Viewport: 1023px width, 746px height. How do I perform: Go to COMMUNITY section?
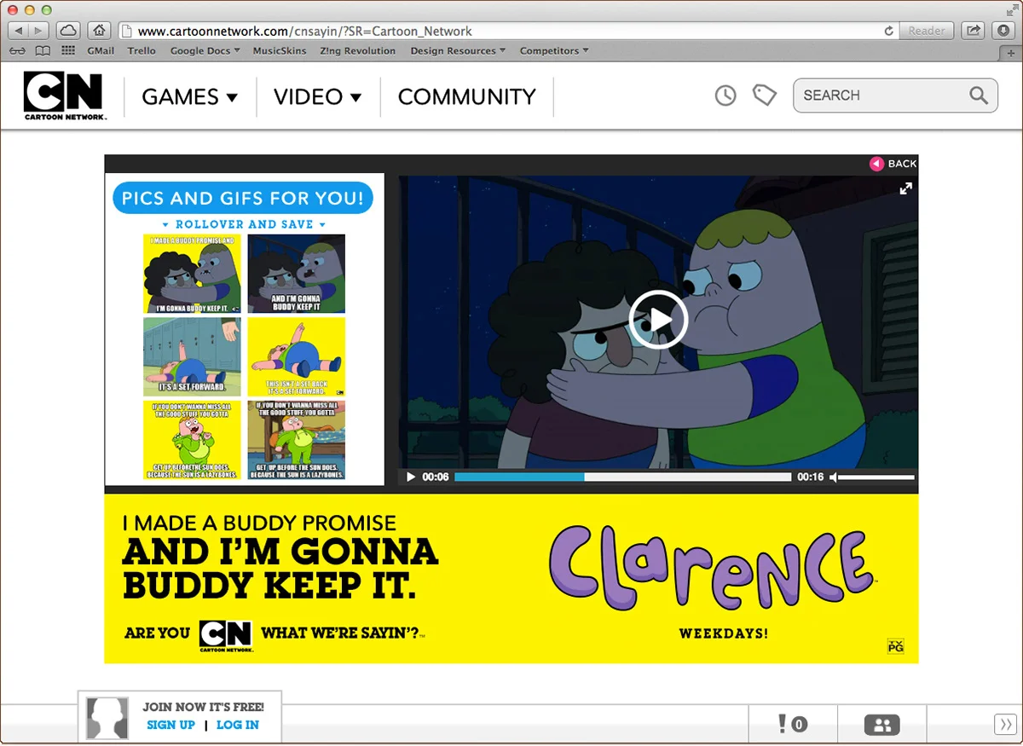467,96
